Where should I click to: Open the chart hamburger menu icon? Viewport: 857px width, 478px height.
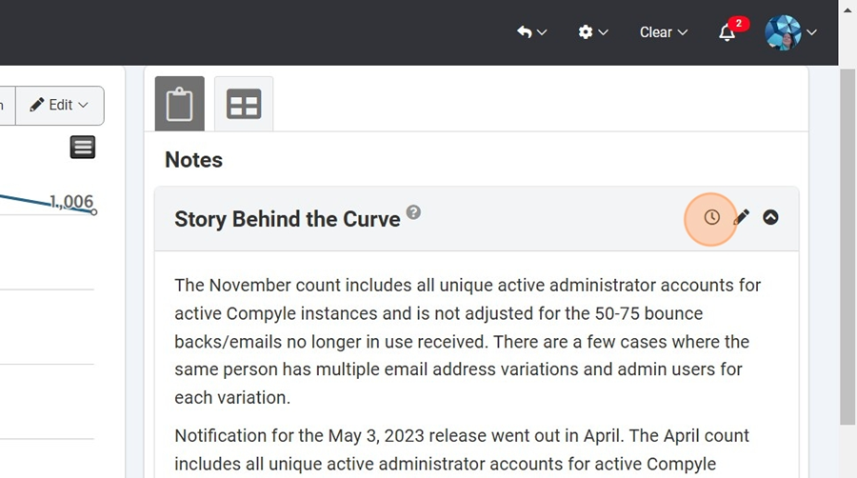(83, 147)
